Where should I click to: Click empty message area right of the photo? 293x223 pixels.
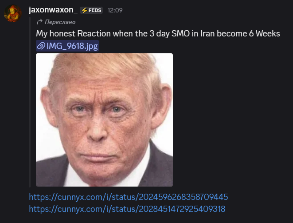pyautogui.click(x=232, y=120)
